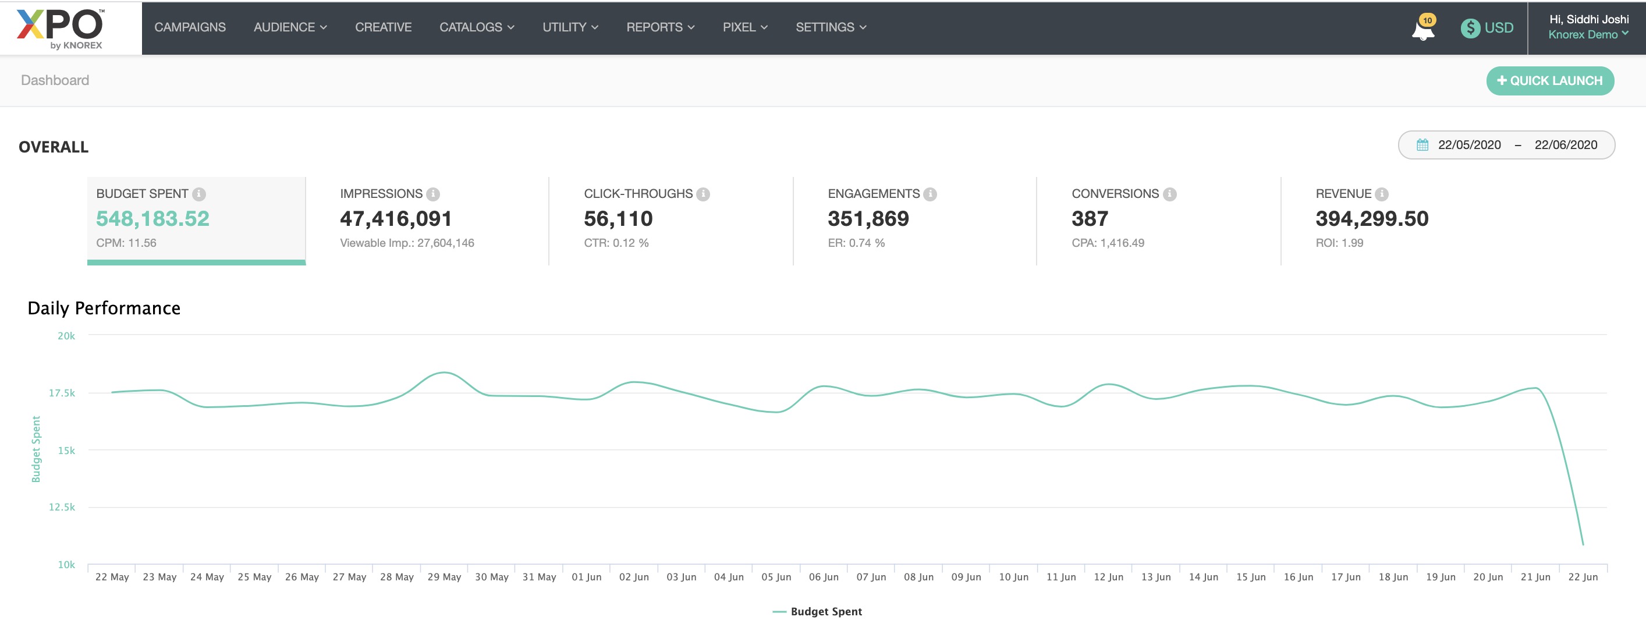The height and width of the screenshot is (638, 1646).
Task: Click the Click-Throughs info icon
Action: point(703,194)
